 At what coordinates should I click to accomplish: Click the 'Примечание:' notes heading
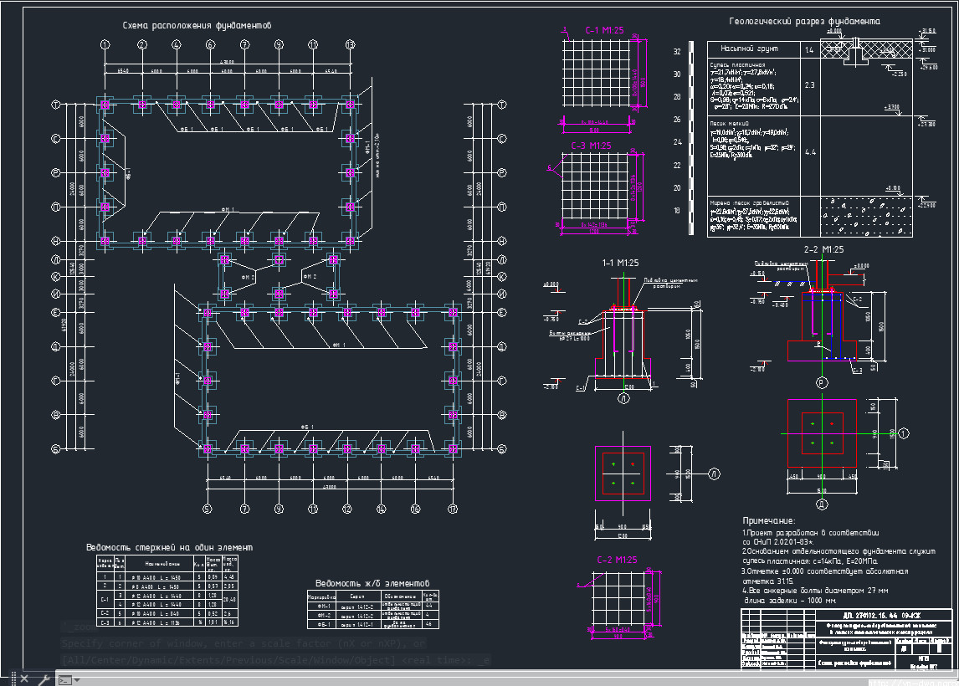coord(768,520)
